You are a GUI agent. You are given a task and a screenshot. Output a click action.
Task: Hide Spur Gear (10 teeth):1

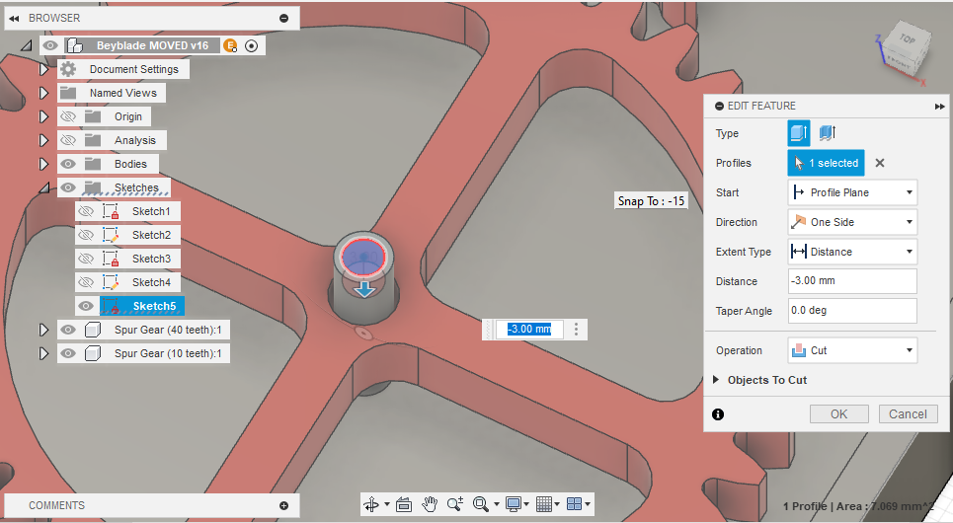click(x=68, y=353)
